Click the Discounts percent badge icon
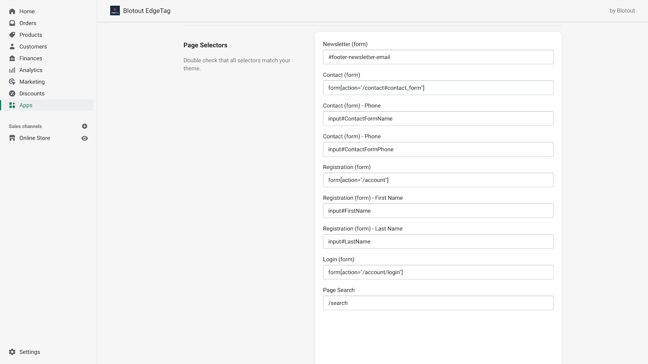The image size is (648, 364). pyautogui.click(x=12, y=93)
